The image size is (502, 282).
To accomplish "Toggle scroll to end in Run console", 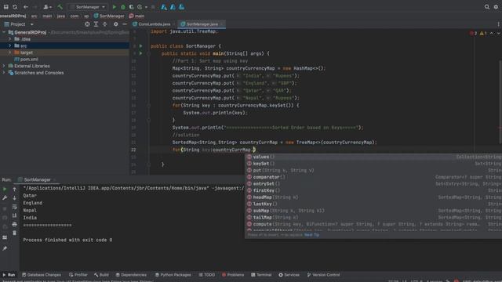I will [x=14, y=216].
